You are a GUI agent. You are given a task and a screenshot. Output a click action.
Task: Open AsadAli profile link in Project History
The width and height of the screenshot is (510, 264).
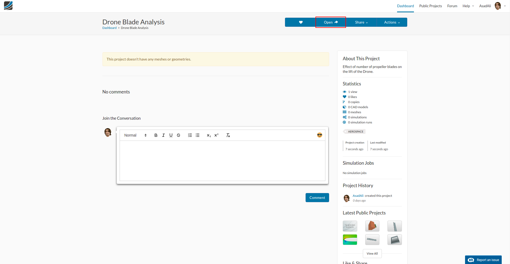coord(358,196)
